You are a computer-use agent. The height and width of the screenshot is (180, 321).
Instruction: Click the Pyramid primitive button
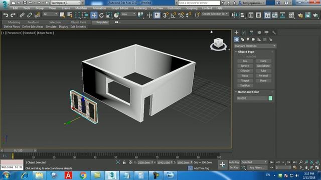tap(263, 75)
